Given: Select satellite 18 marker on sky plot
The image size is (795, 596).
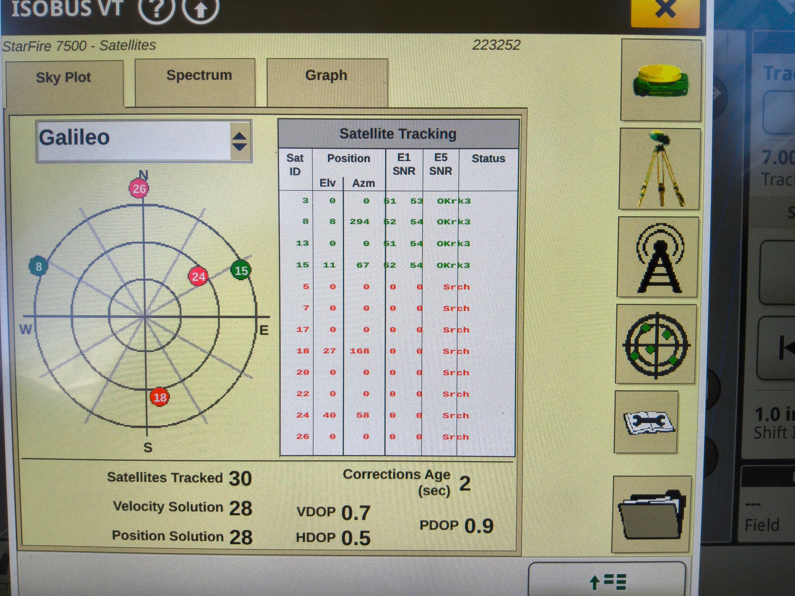Looking at the screenshot, I should (160, 397).
